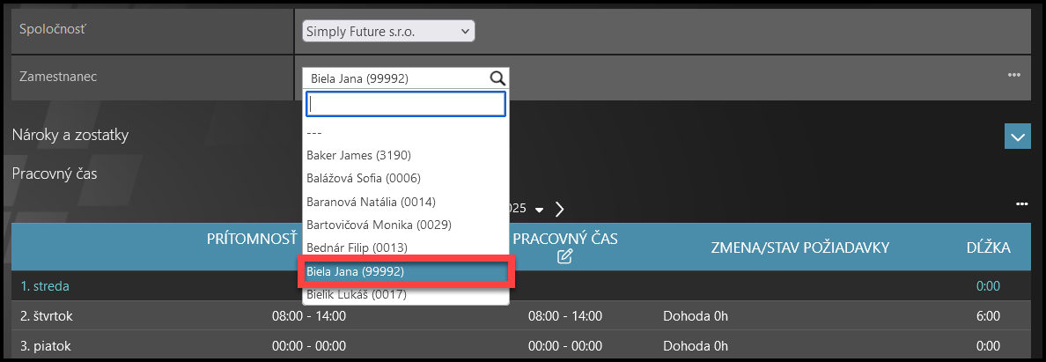
Task: Pick Bielik Lukáš (0017) from the list
Action: [356, 295]
